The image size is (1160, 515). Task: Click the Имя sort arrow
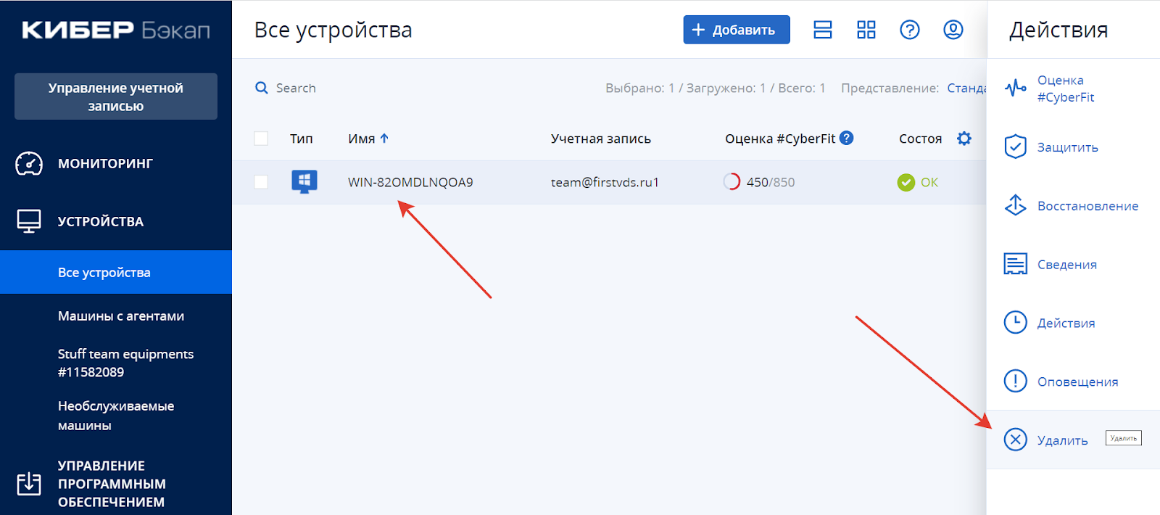pos(384,138)
